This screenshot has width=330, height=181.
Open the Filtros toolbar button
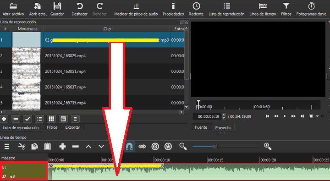(x=286, y=9)
